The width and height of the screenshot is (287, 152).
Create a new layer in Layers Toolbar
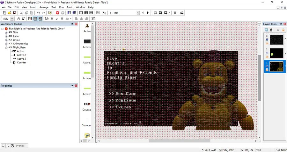click(266, 30)
